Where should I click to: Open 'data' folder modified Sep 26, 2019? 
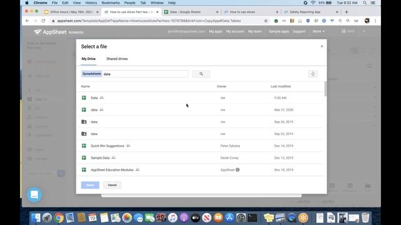click(200, 122)
